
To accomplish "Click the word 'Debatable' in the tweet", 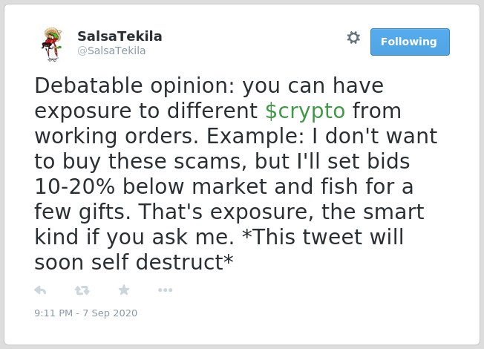I will (x=88, y=85).
